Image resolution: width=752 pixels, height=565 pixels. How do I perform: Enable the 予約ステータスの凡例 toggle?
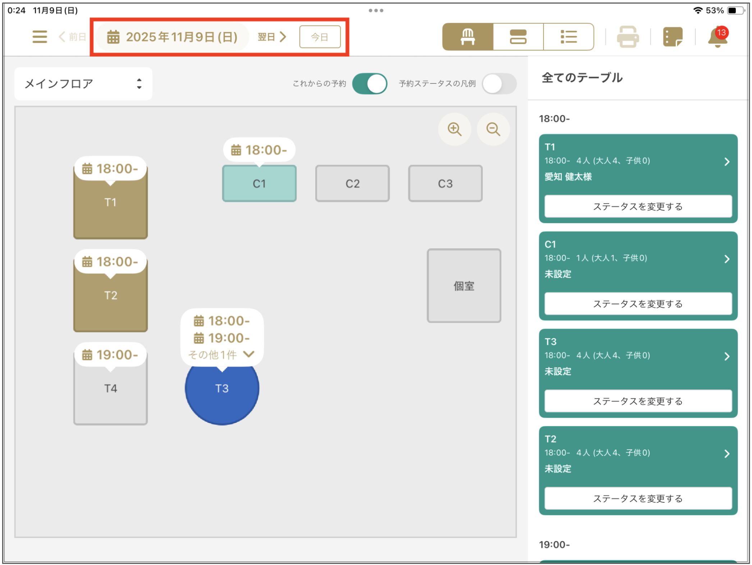click(x=499, y=84)
